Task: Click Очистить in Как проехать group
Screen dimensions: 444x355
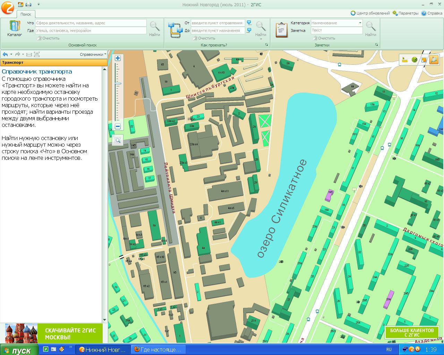Action: pos(204,38)
